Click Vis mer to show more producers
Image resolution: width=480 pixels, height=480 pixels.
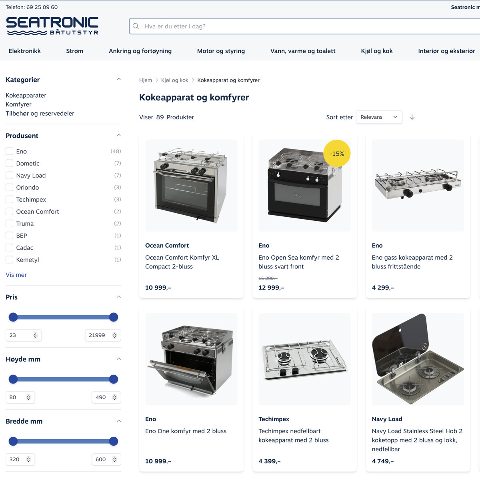pyautogui.click(x=16, y=275)
